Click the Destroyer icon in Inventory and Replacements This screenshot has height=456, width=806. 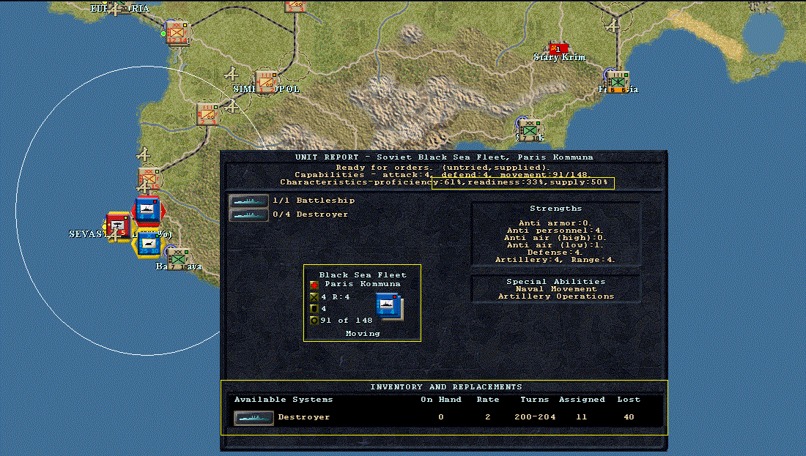coord(254,418)
